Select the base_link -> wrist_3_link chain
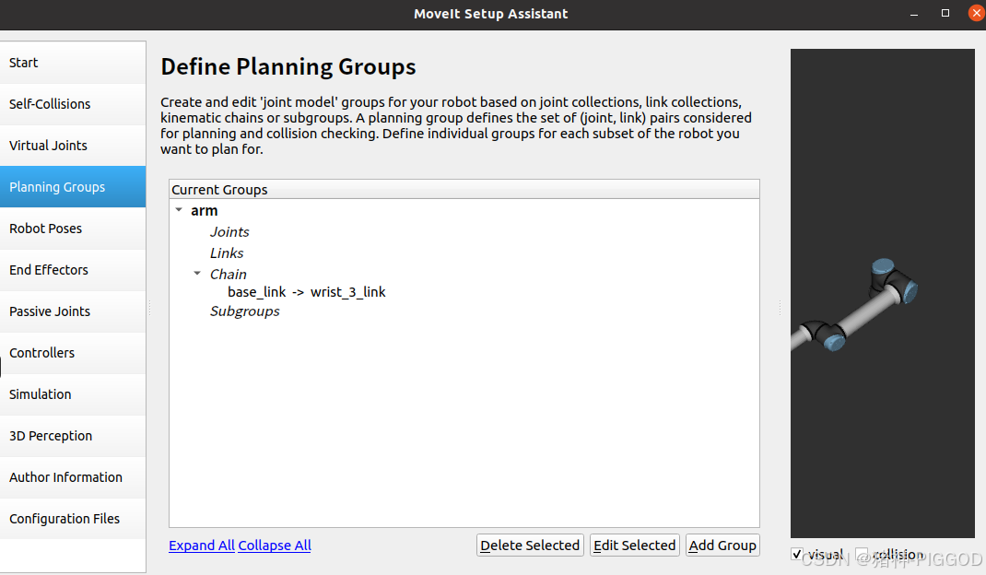This screenshot has height=575, width=986. tap(307, 292)
